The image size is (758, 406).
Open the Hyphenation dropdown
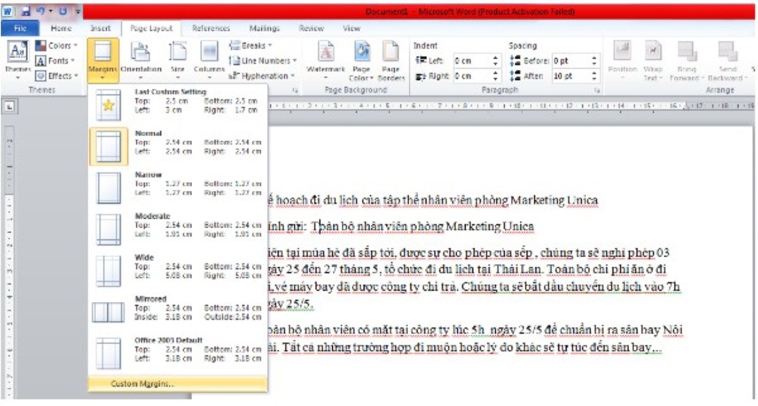pos(262,76)
